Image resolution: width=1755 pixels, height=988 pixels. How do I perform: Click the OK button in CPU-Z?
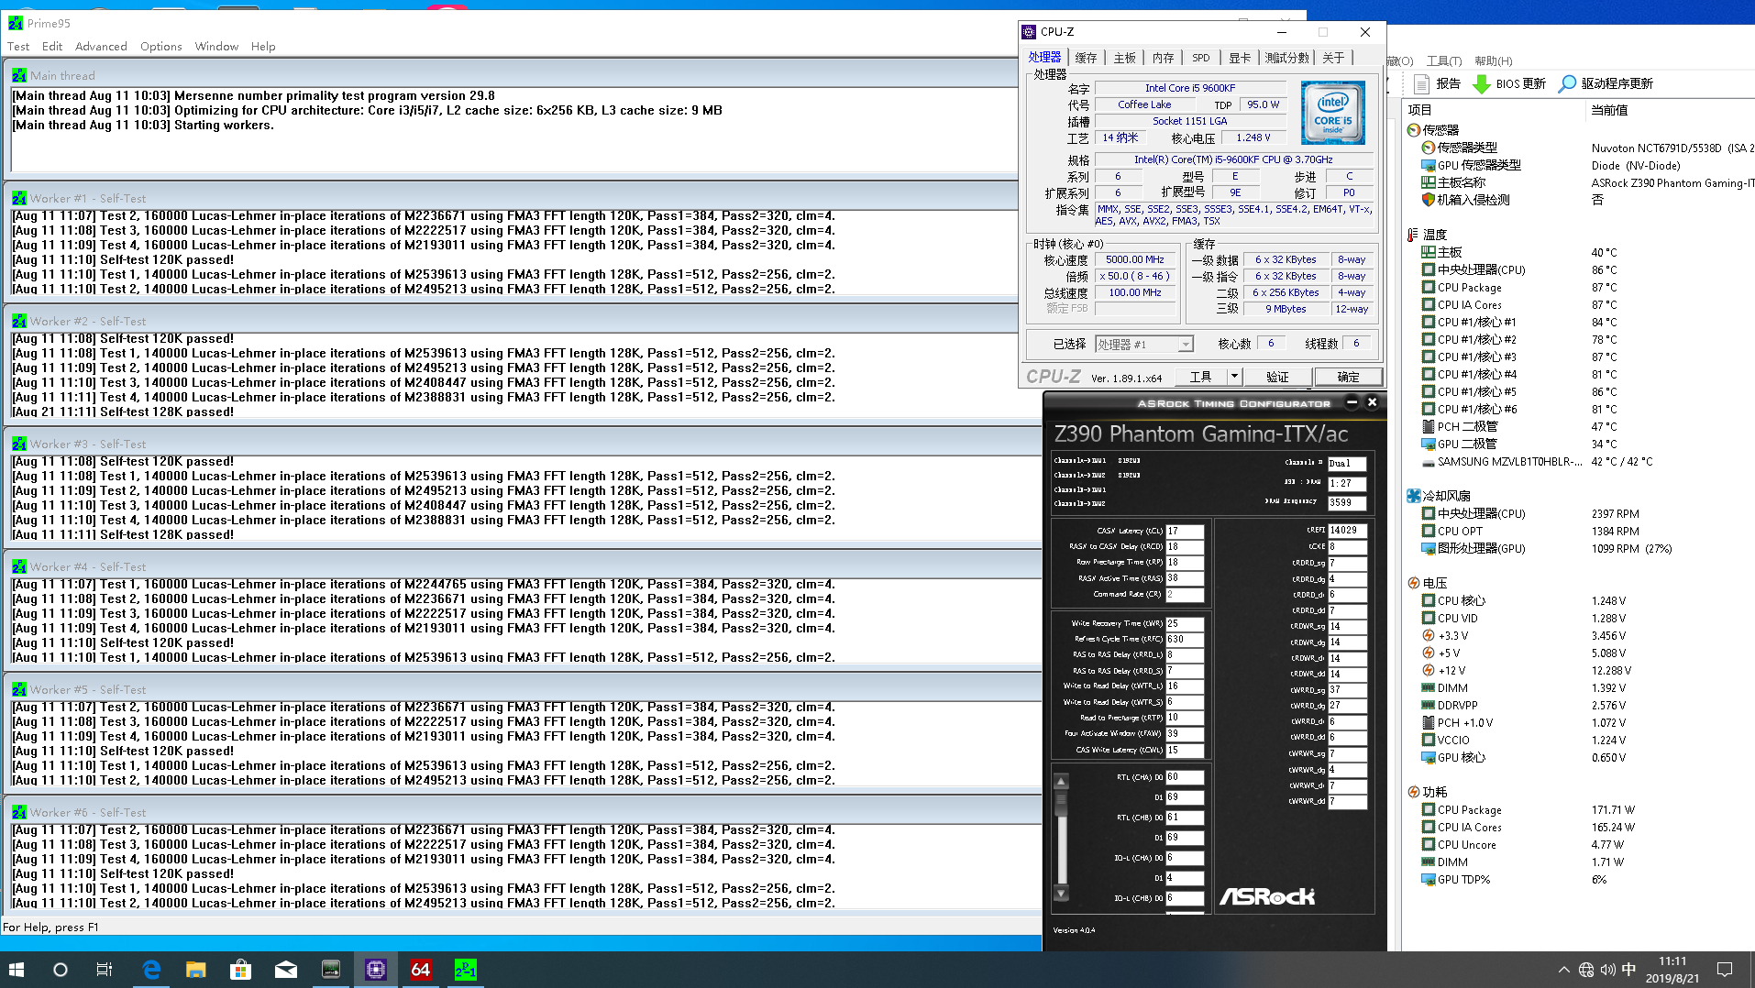click(x=1348, y=377)
